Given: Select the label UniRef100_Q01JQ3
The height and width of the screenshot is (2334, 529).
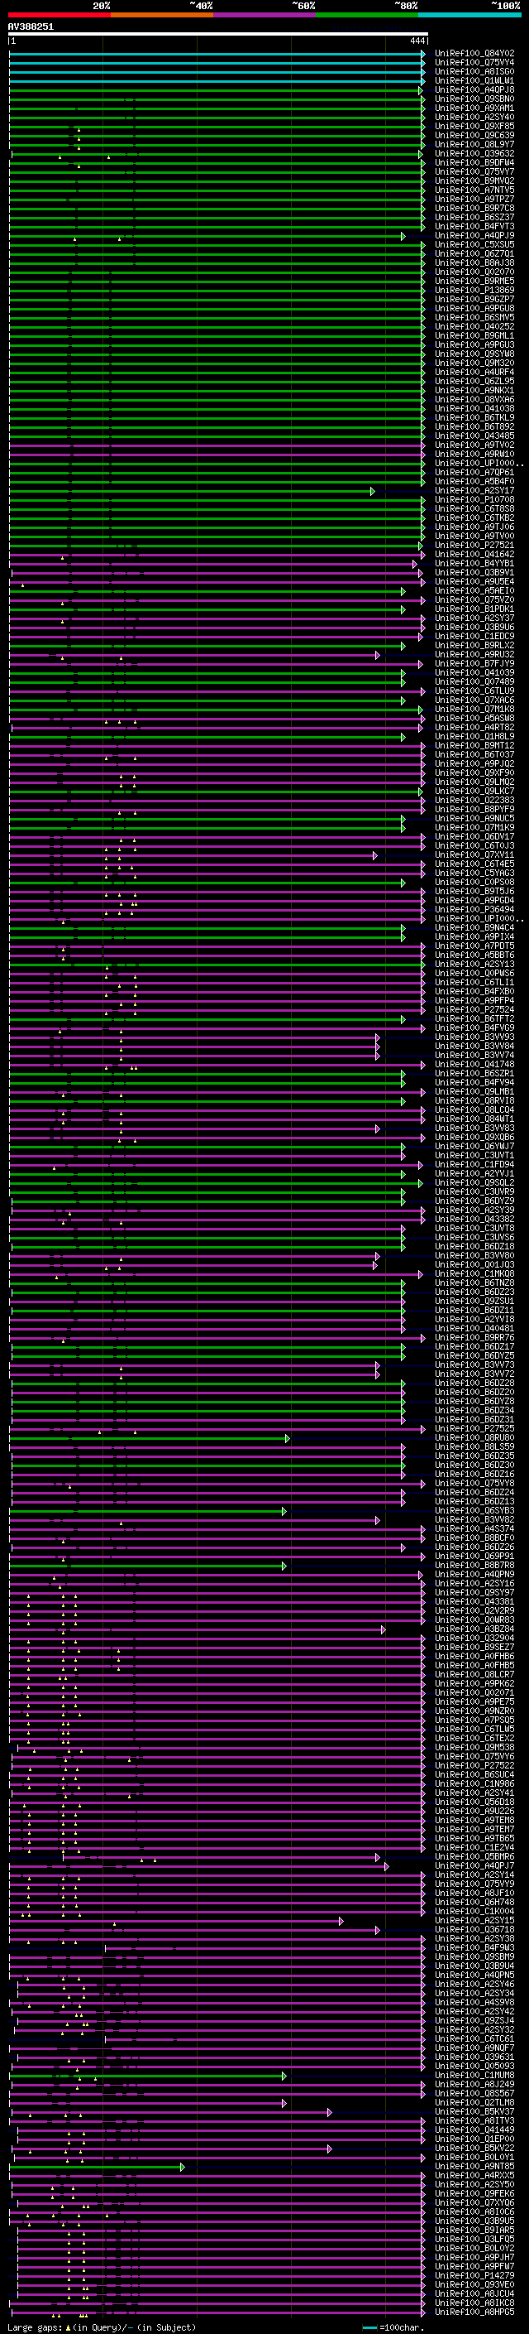Looking at the screenshot, I should pyautogui.click(x=474, y=1265).
